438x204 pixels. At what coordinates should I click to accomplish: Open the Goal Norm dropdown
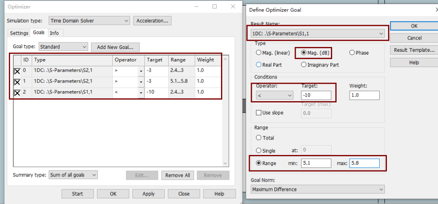[318, 189]
